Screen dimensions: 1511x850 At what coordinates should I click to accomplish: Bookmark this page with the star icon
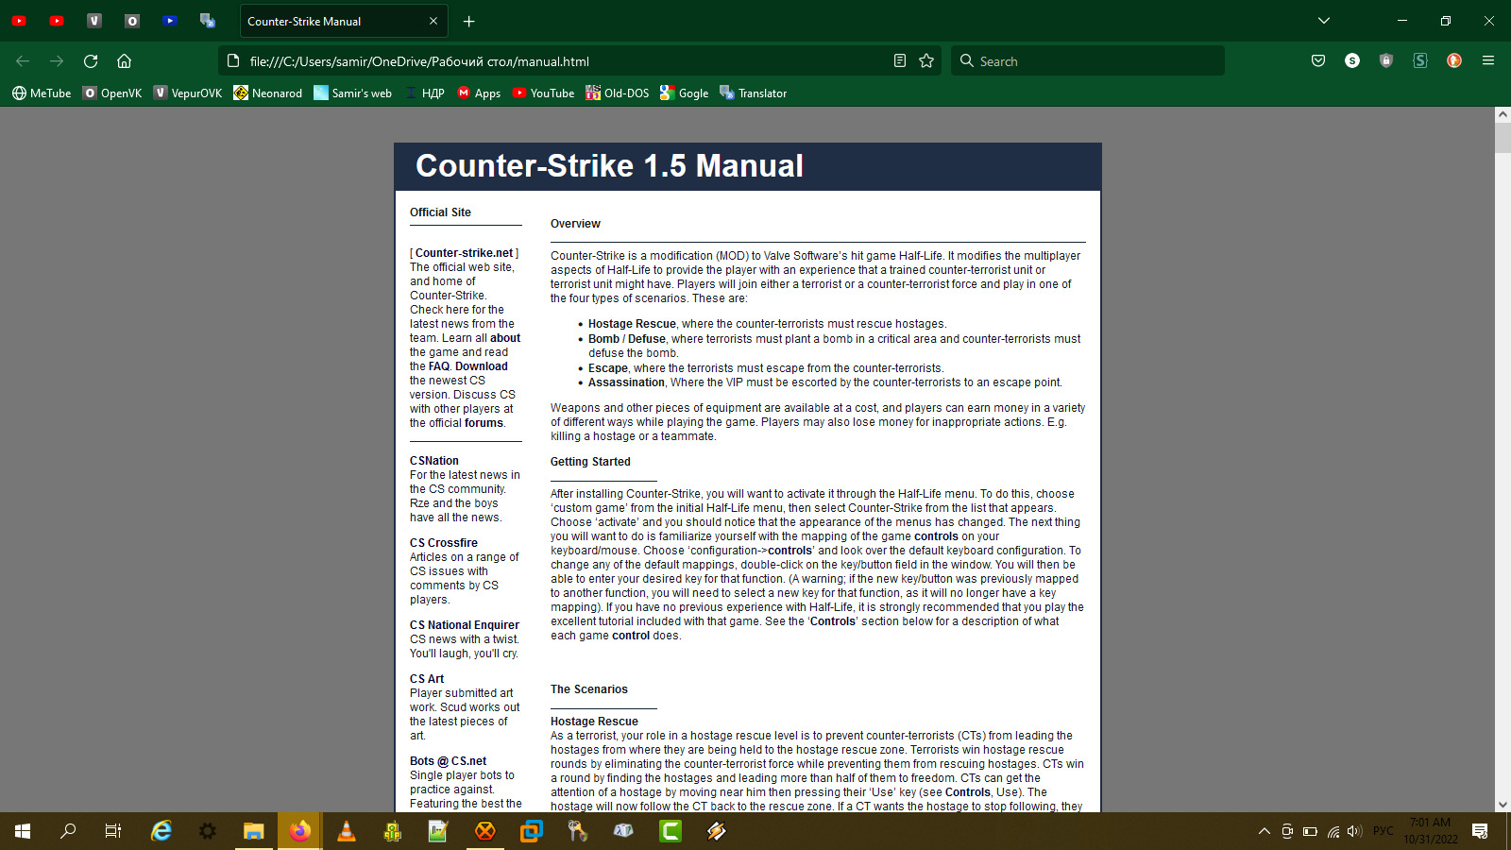point(926,61)
